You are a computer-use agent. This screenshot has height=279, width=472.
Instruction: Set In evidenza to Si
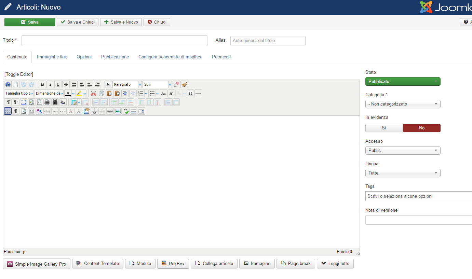coord(384,128)
